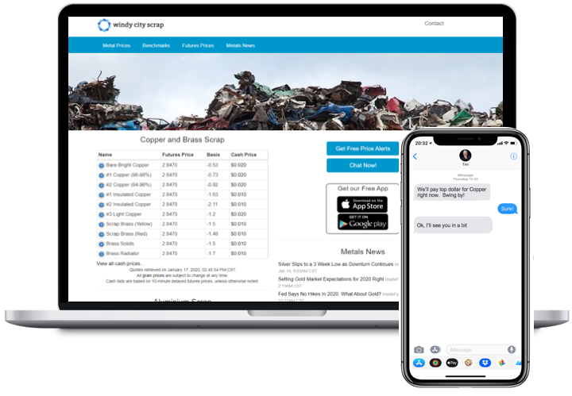View all cash prices link
The width and height of the screenshot is (572, 396).
(x=120, y=263)
